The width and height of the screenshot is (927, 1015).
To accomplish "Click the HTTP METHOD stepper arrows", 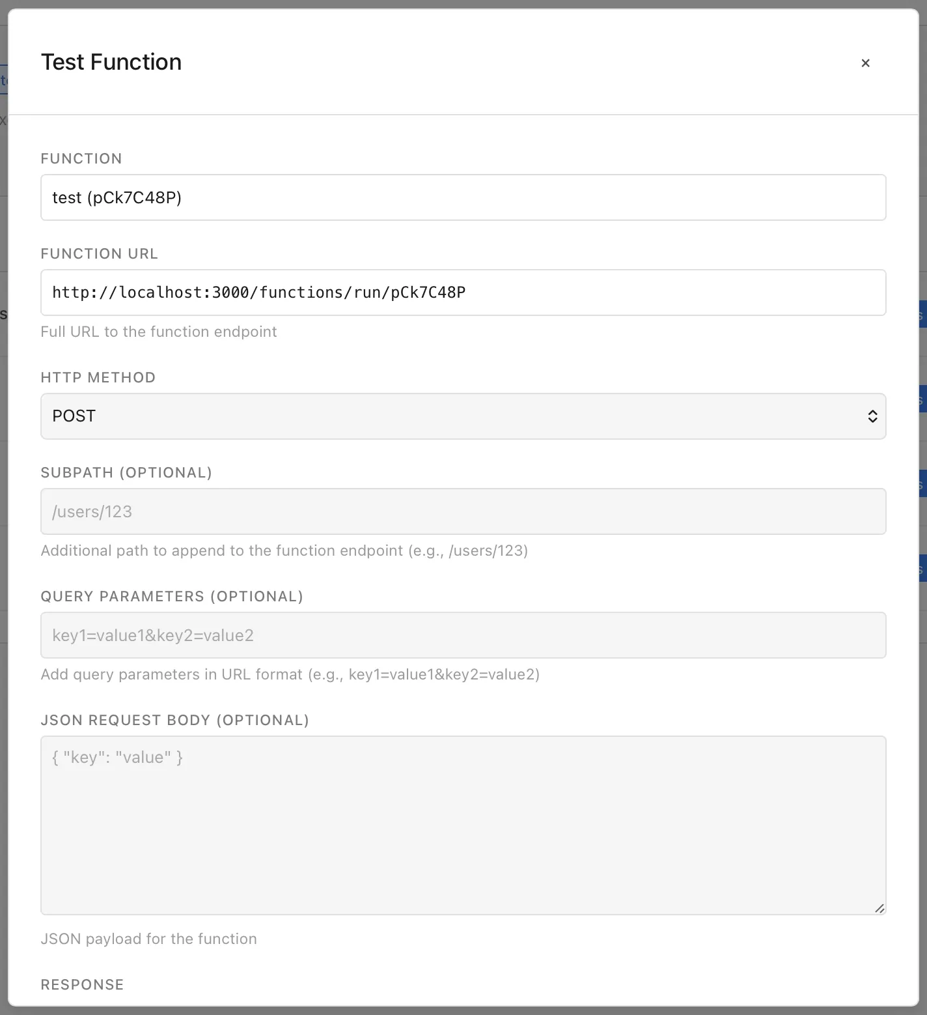I will [872, 416].
